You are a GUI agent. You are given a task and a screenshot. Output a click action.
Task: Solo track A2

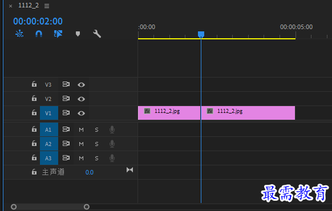(x=96, y=144)
